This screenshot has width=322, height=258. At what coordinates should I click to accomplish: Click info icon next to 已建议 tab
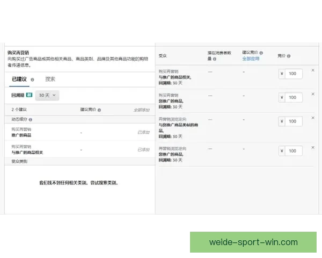(x=33, y=79)
